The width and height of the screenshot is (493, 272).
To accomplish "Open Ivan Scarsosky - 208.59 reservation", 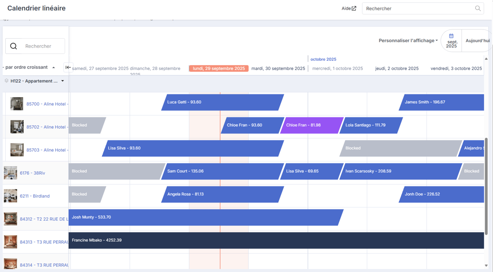I will tap(401, 171).
